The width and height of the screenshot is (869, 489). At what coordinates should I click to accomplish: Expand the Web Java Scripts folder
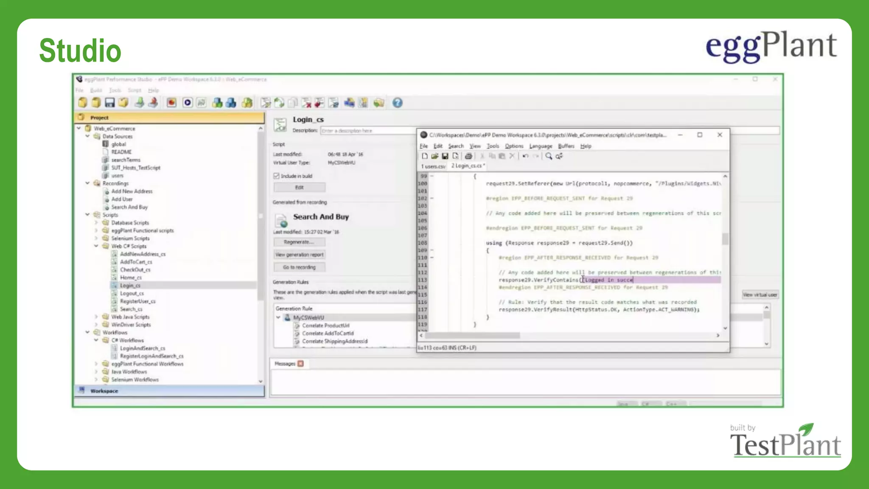coord(96,317)
